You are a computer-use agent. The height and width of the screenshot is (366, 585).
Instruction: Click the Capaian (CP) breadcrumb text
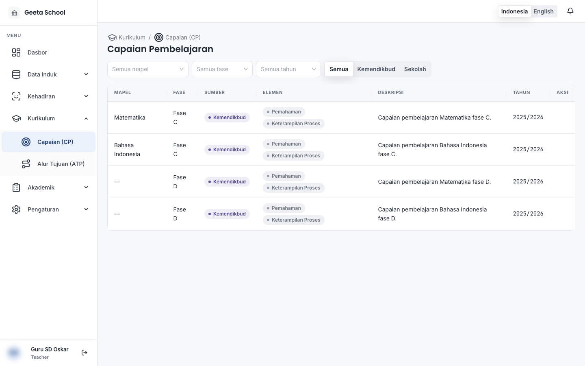coord(183,37)
